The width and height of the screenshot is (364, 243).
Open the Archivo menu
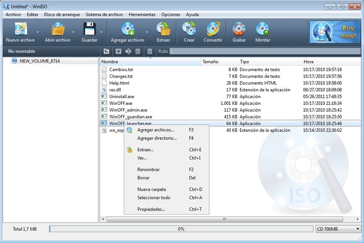[13, 14]
